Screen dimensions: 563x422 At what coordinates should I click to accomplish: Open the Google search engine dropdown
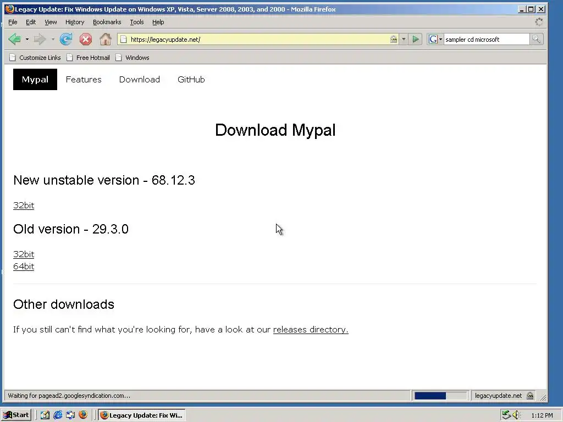click(x=435, y=39)
